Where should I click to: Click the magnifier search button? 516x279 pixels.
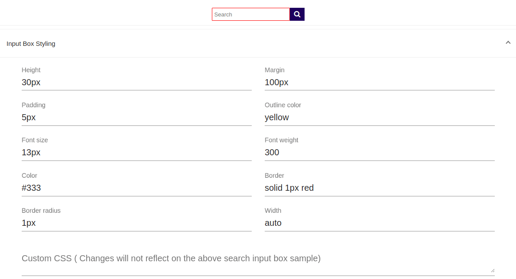click(297, 14)
